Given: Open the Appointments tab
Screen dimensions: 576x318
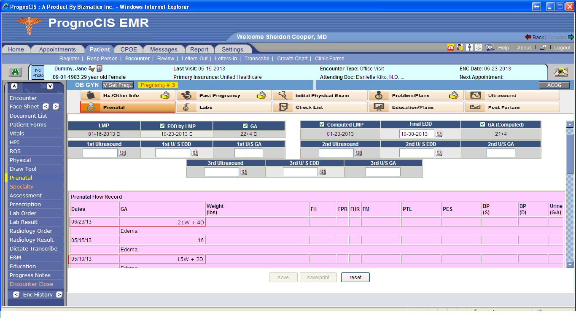Looking at the screenshot, I should 57,49.
